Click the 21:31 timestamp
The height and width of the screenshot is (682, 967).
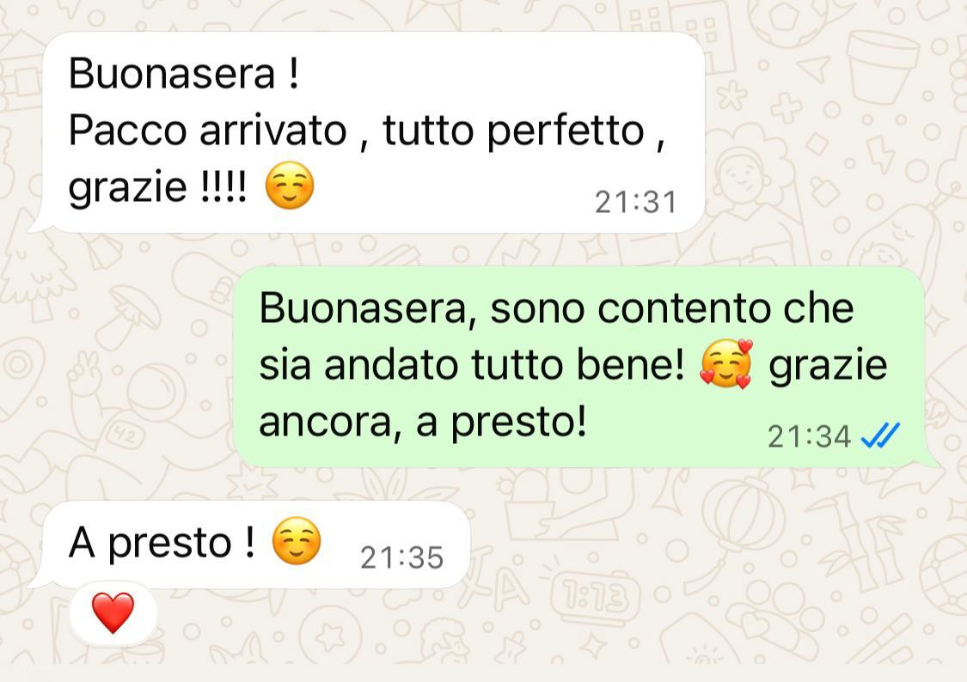(x=636, y=202)
